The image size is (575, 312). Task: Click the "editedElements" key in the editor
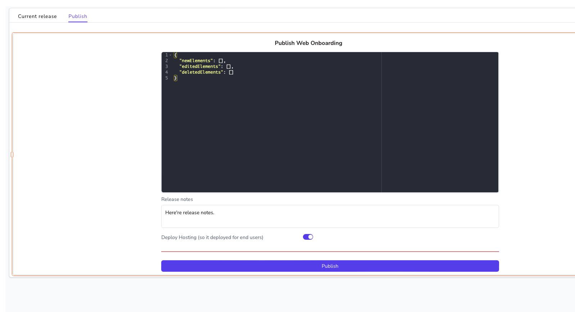coord(200,66)
